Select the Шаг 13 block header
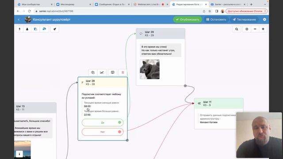The height and width of the screenshot is (159, 283). (x=35, y=108)
